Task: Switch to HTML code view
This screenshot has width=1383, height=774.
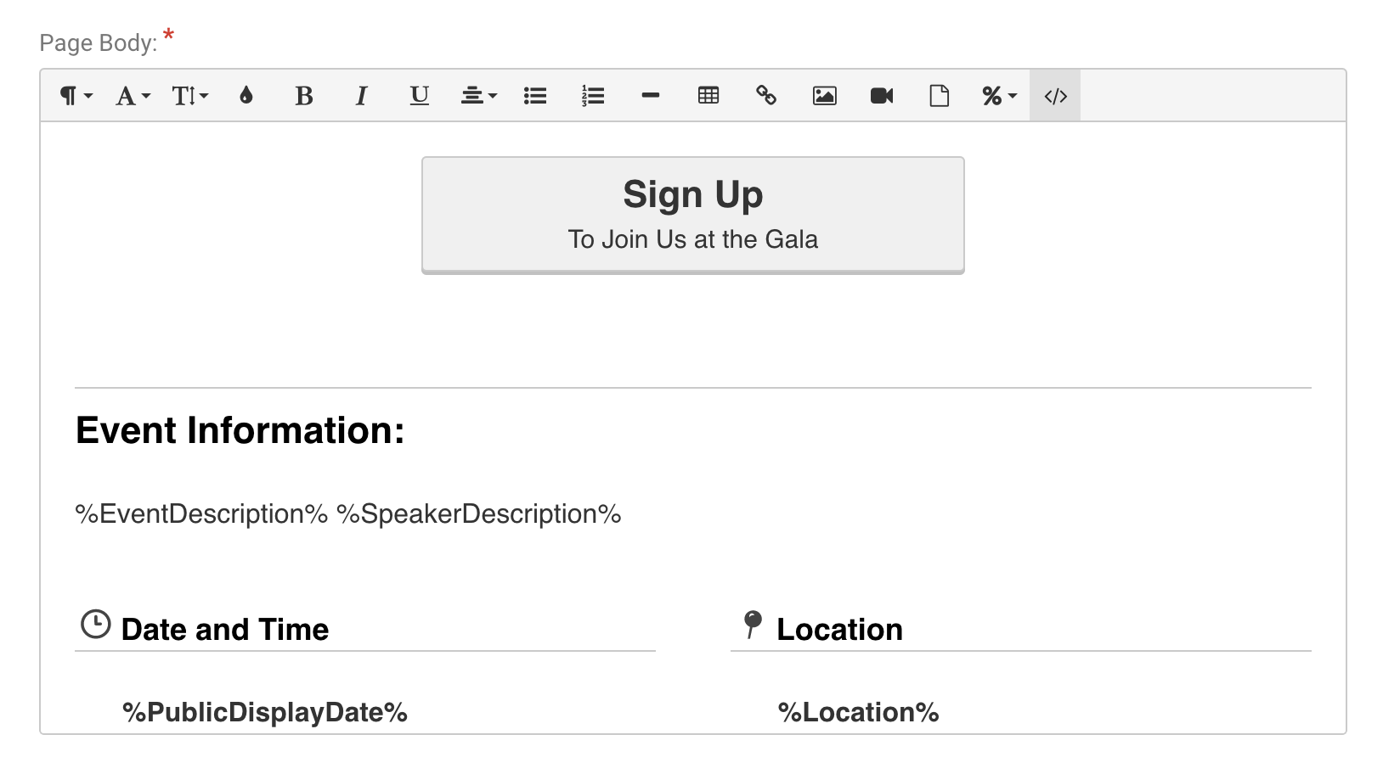Action: [1055, 96]
